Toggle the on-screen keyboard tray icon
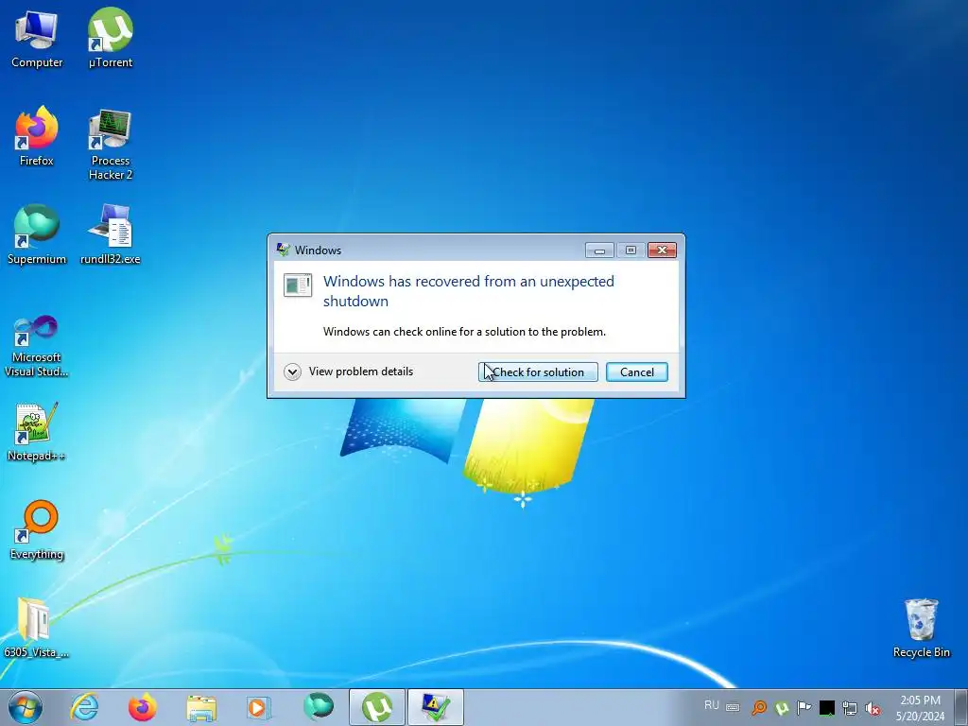The width and height of the screenshot is (968, 726). [x=733, y=707]
